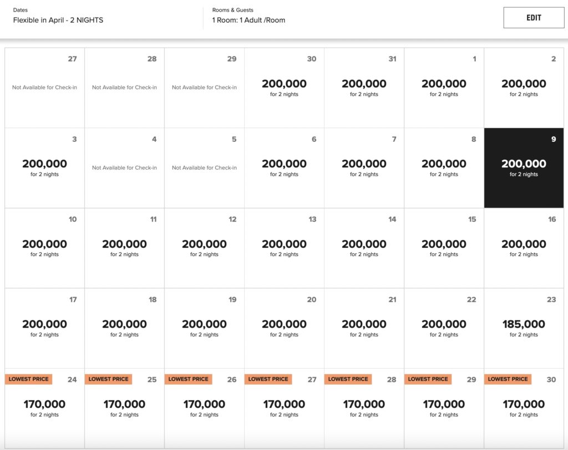Choose April 13 for 200,000 points
Viewport: 568px width, 450px height.
pos(284,248)
